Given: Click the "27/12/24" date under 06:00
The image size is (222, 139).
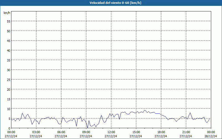Looking at the screenshot, I should [x=61, y=136].
